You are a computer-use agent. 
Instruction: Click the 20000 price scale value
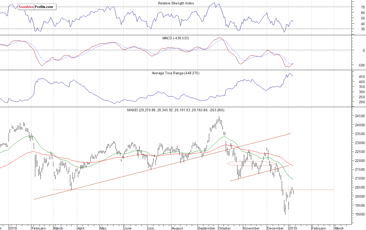coord(360,196)
